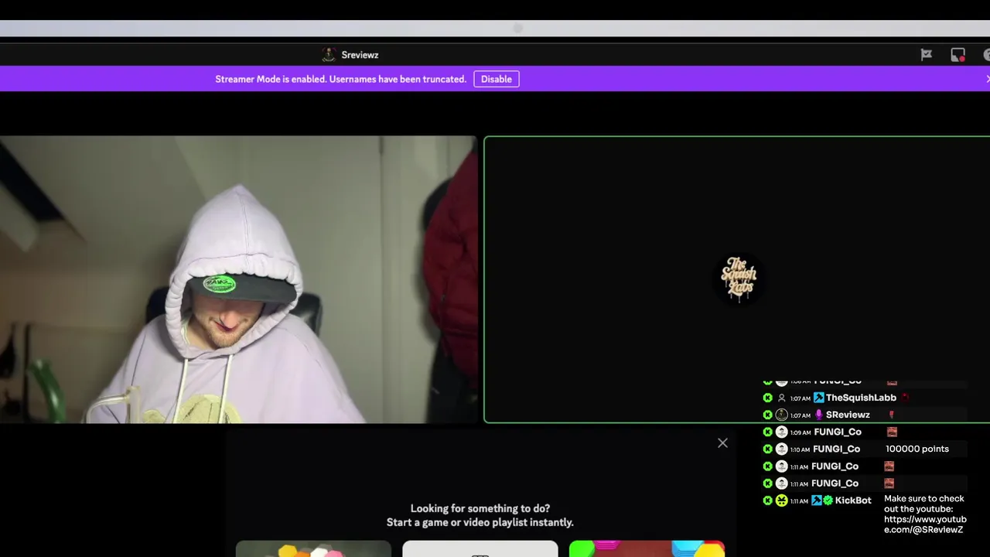Click The Squish Labs avatar in call tile

[739, 278]
